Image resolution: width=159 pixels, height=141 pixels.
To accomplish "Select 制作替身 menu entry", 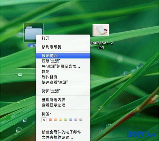I will tap(63, 77).
